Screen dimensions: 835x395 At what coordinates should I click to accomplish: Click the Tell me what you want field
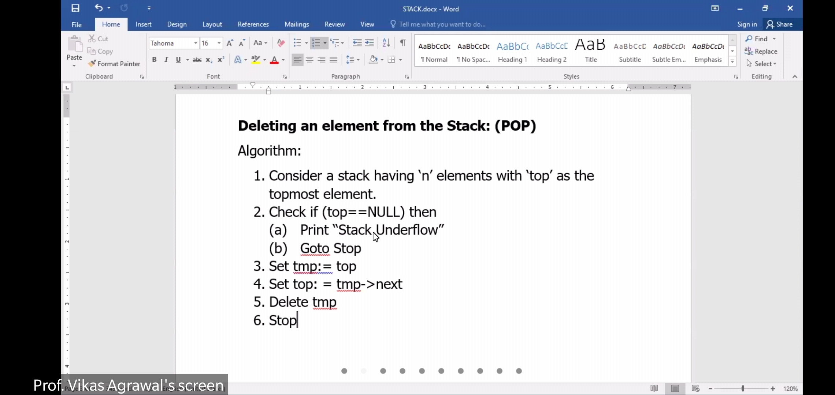pos(442,24)
